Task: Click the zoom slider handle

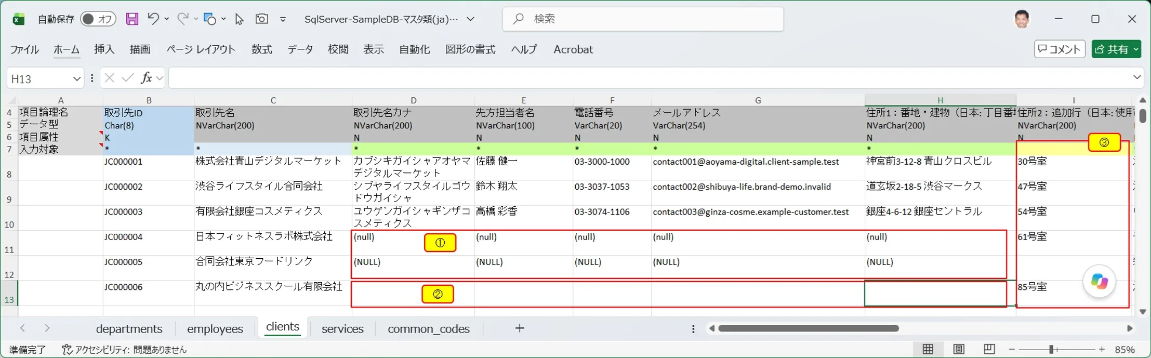Action: (1051, 349)
